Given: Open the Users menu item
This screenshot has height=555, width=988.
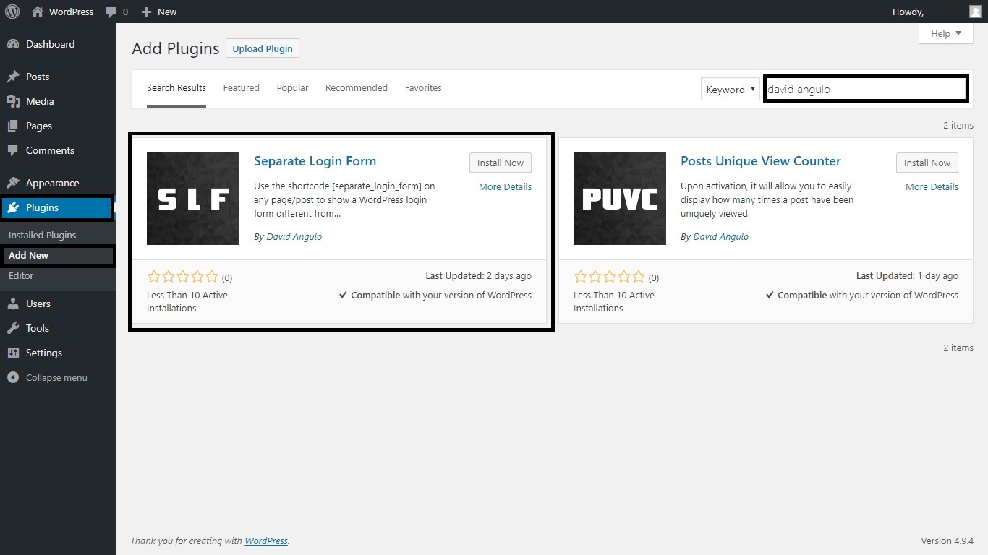Looking at the screenshot, I should (x=58, y=304).
